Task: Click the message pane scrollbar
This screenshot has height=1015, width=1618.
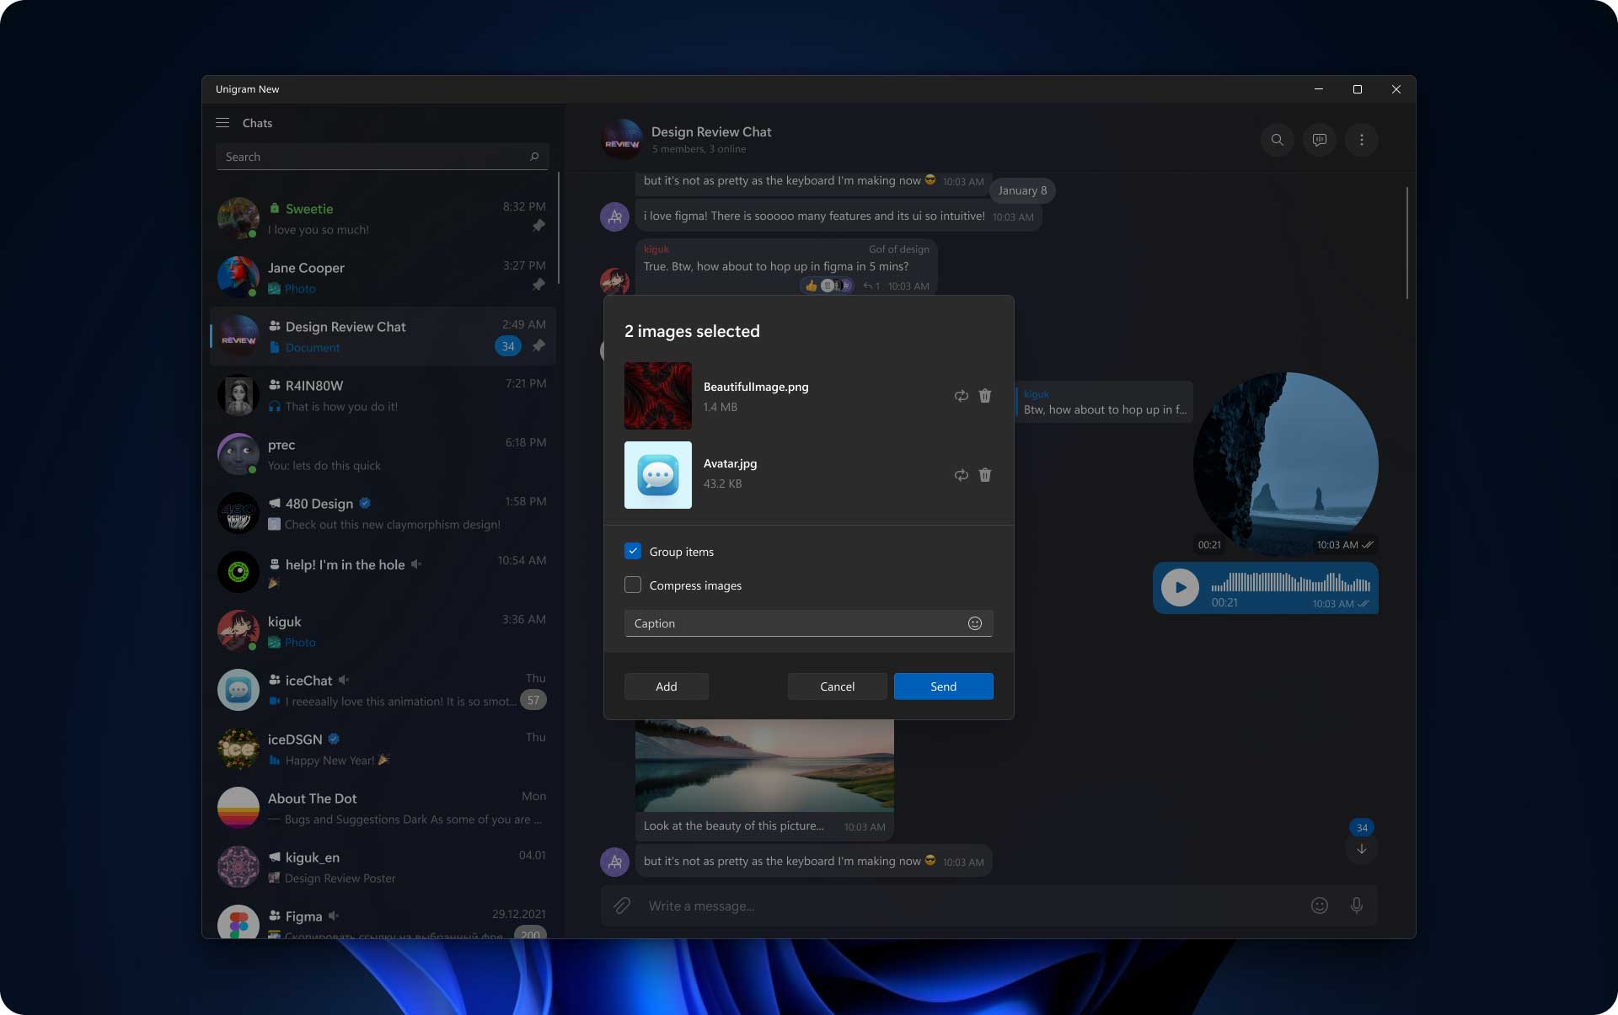Action: [1406, 243]
